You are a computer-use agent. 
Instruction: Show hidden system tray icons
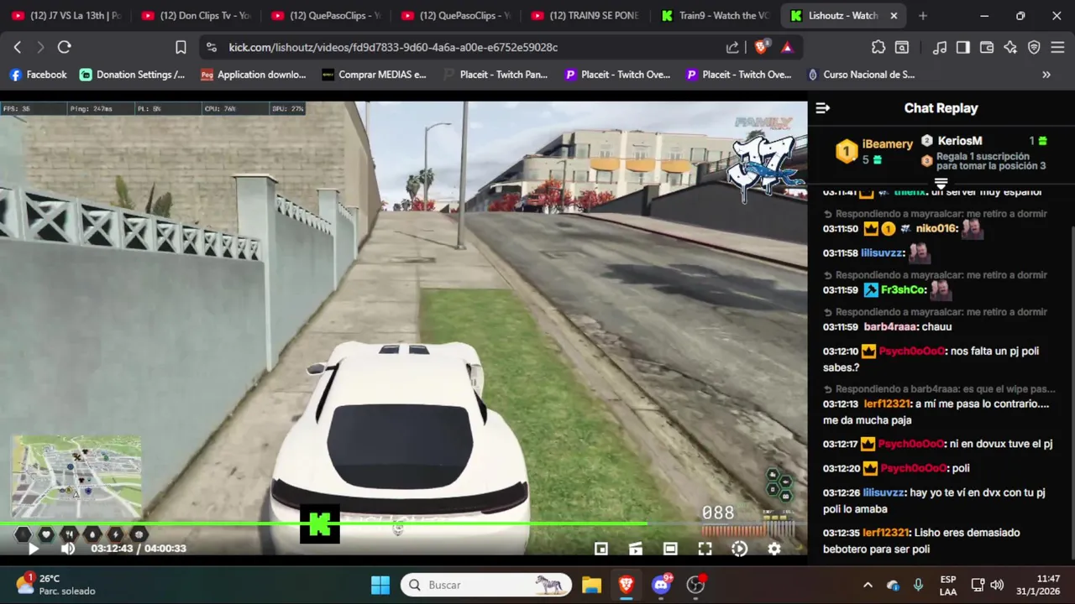[x=868, y=585]
